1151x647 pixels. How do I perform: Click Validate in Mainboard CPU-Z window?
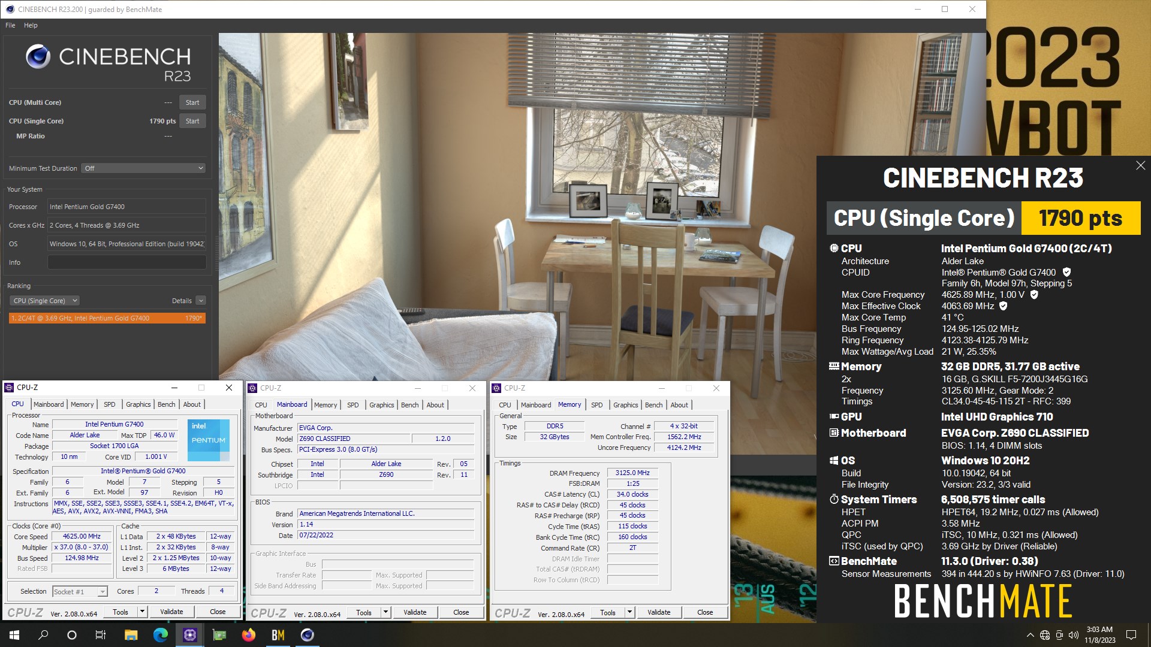tap(415, 612)
